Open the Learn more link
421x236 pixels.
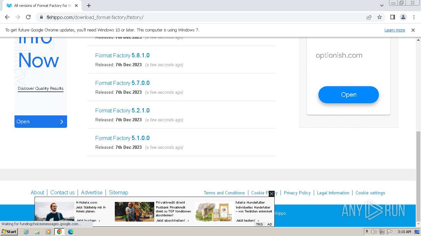coord(395,30)
